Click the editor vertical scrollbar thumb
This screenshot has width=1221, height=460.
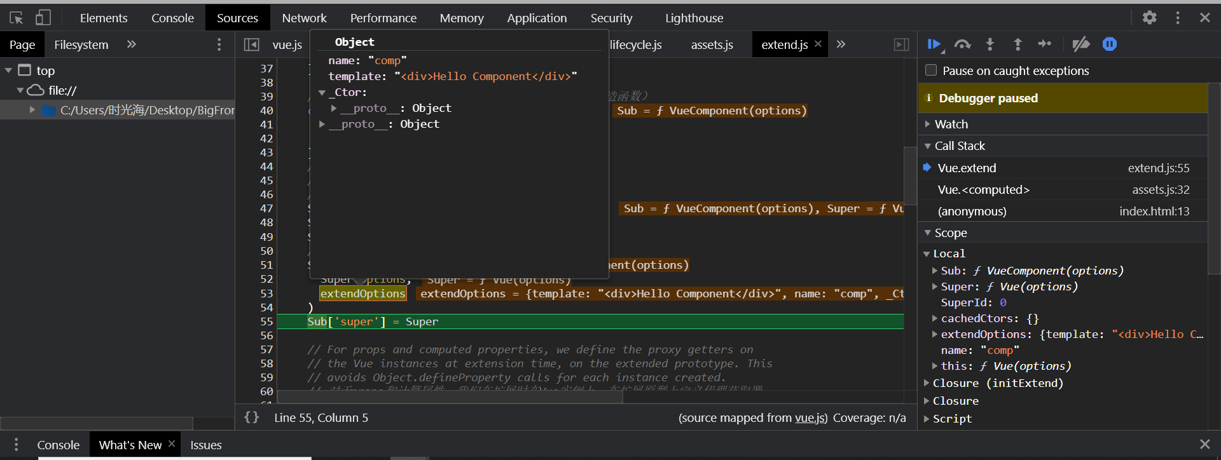click(x=910, y=175)
